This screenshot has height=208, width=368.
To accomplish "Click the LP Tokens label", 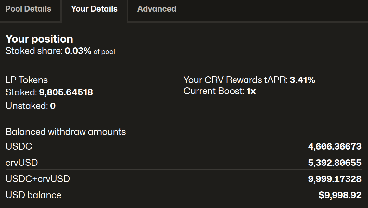I will [x=27, y=80].
